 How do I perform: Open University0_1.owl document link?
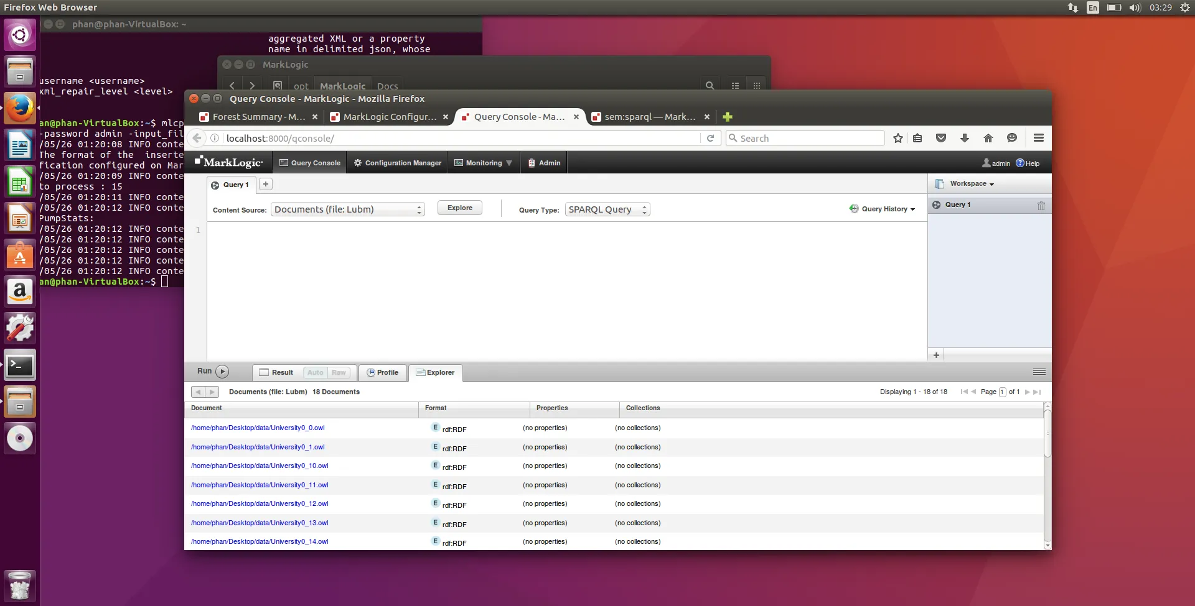(x=258, y=448)
